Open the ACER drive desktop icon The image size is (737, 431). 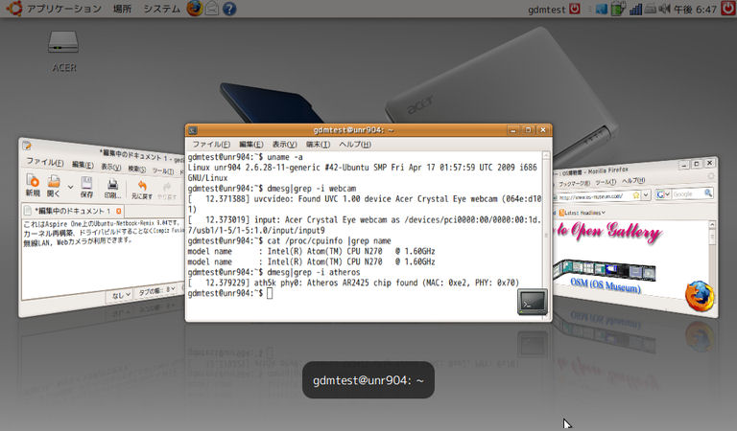click(x=63, y=52)
